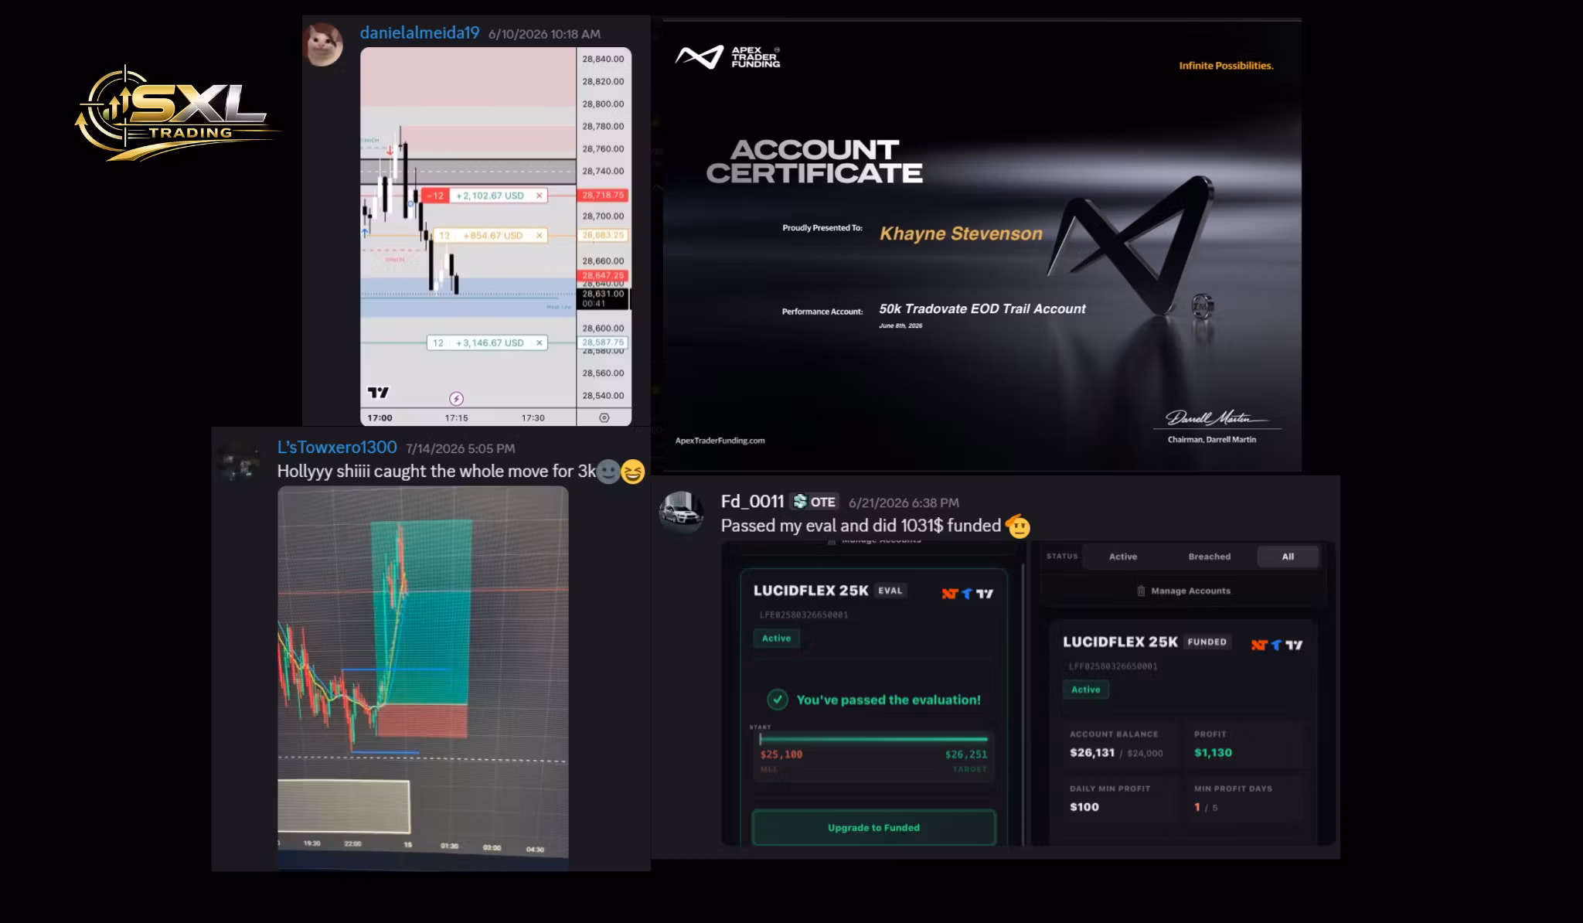Click the 7/14/2026 5:05 PM timestamp
This screenshot has height=923, width=1583.
pyautogui.click(x=461, y=448)
